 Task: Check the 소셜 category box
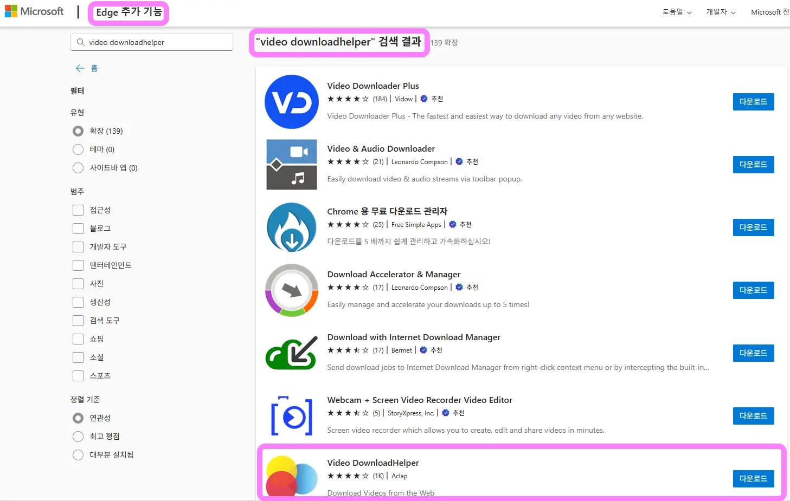(78, 357)
